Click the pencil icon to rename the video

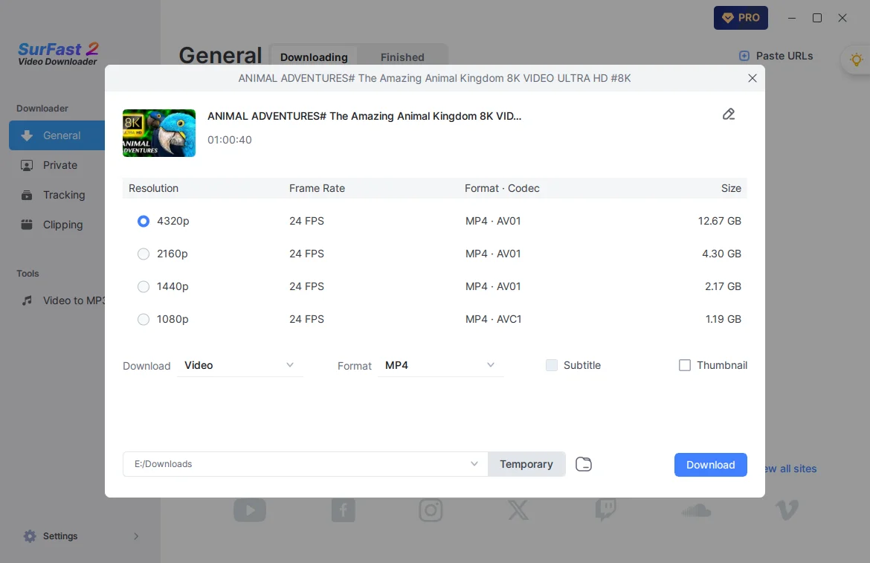(729, 114)
